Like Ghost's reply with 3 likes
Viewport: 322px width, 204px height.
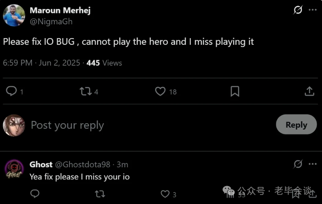pos(168,194)
